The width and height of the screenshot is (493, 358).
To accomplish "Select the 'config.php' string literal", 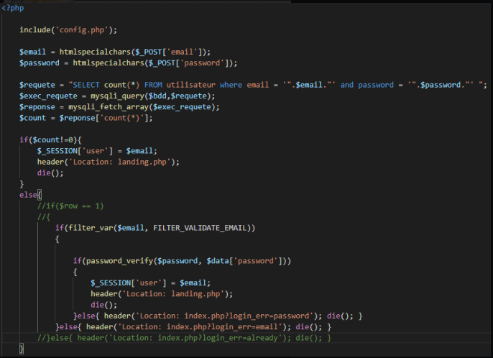I will tap(82, 30).
